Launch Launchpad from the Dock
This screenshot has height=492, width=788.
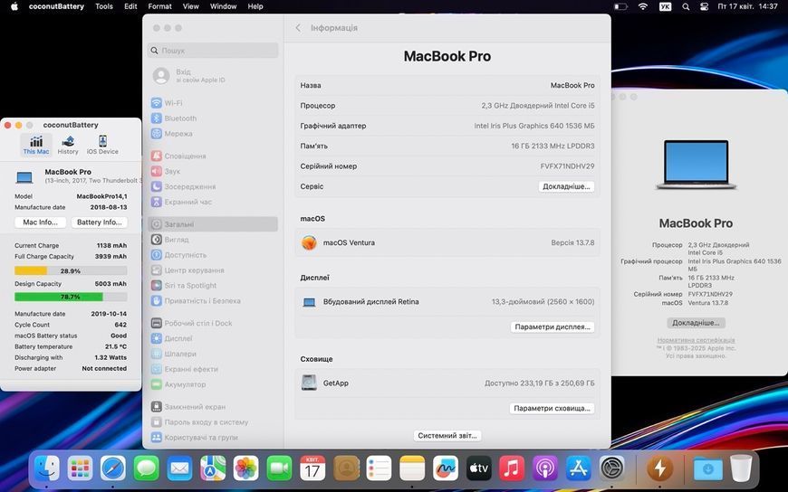81,468
